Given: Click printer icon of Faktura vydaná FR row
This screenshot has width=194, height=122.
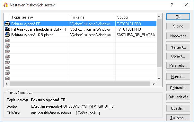Looking at the screenshot, I should (x=7, y=24).
